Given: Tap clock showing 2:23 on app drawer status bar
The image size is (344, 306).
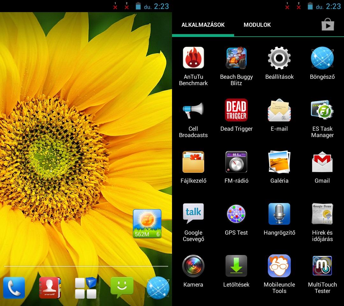Looking at the screenshot, I should click(333, 6).
